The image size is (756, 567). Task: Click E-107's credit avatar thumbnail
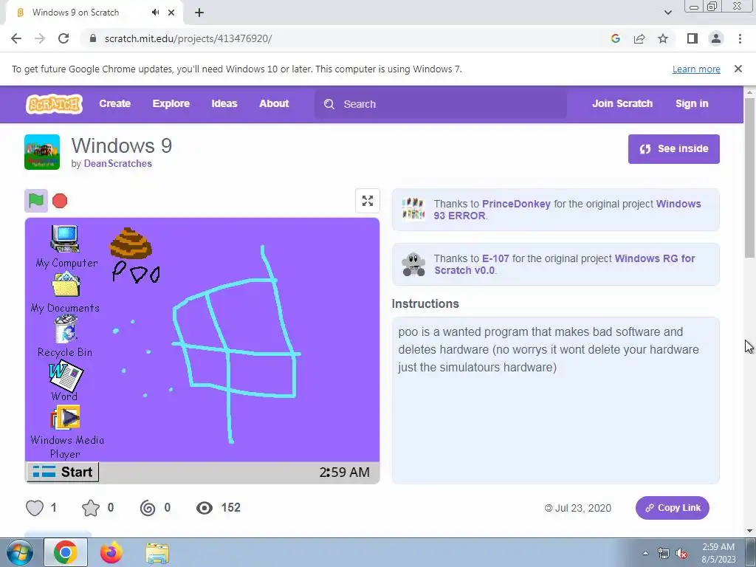[413, 264]
